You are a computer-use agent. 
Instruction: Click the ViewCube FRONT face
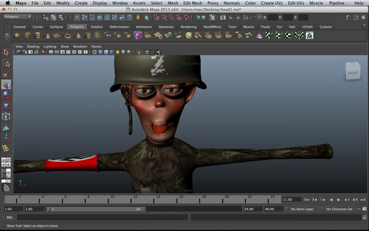click(x=353, y=73)
